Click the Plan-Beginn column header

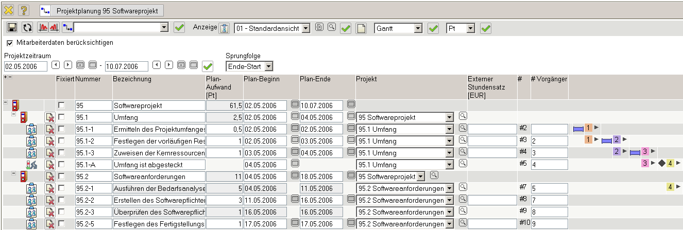(262, 79)
